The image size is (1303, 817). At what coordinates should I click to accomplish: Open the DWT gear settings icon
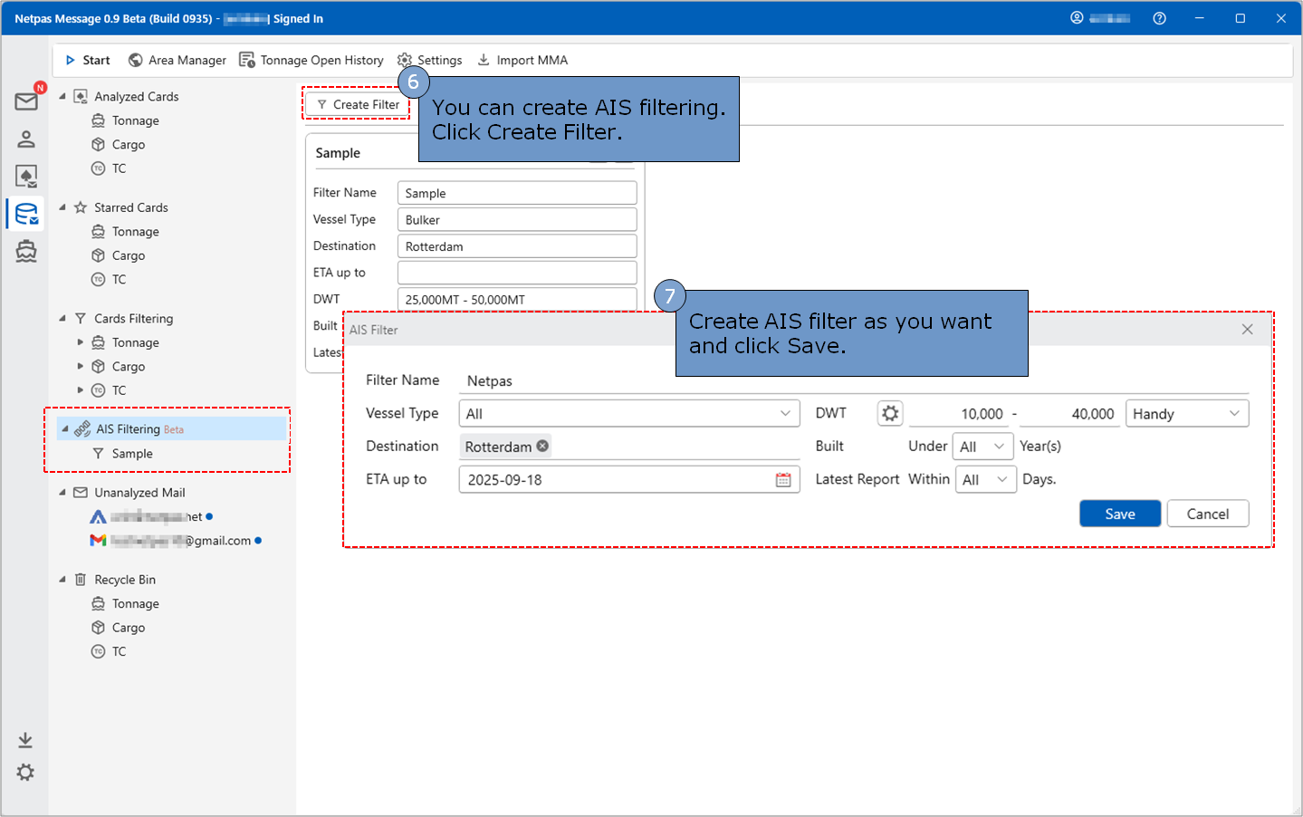tap(890, 414)
